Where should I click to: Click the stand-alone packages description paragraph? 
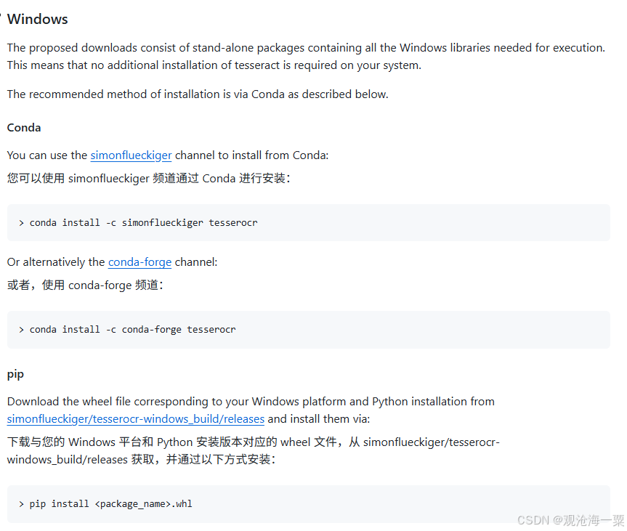click(305, 56)
